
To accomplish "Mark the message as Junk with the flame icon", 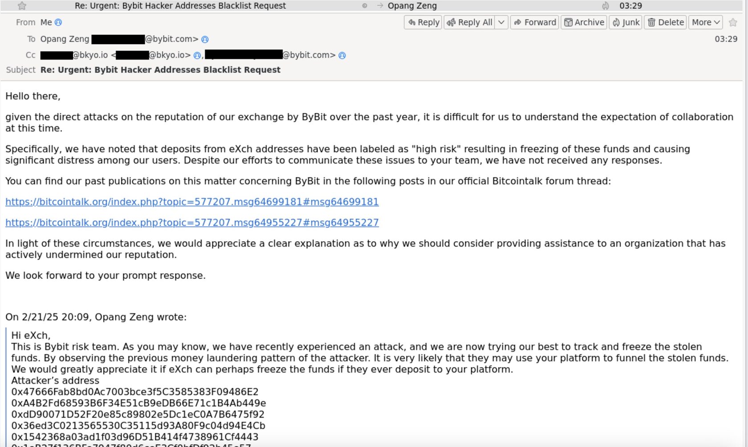I will coord(625,22).
